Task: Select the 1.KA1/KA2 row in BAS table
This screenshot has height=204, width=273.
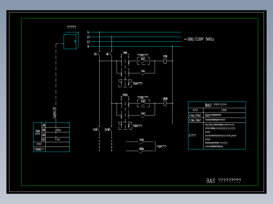Action: click(x=217, y=115)
